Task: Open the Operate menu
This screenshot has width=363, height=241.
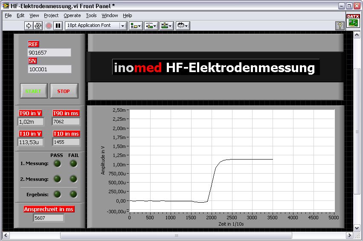Action: click(72, 15)
